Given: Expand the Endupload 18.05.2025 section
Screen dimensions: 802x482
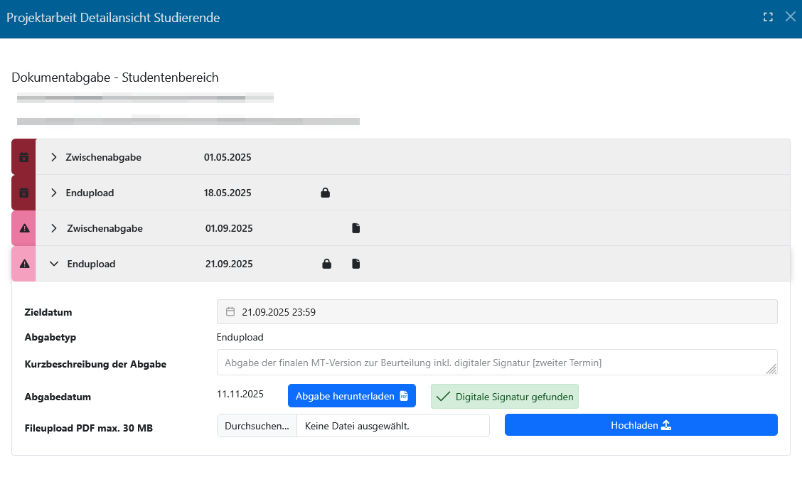Looking at the screenshot, I should (54, 193).
